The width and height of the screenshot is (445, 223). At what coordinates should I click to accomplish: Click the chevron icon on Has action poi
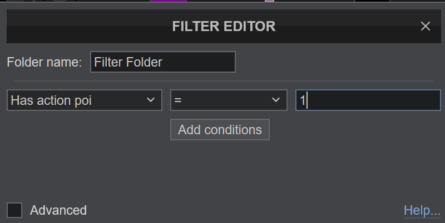tap(151, 100)
